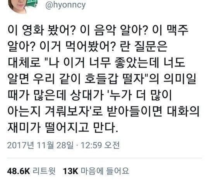
Task: Open the profile picture avatar
Action: coord(22,6)
